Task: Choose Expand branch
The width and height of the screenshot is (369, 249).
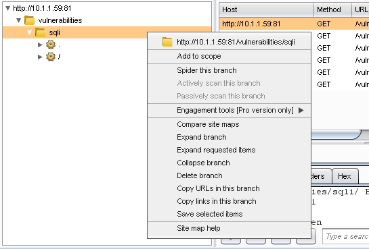Action: click(229, 137)
